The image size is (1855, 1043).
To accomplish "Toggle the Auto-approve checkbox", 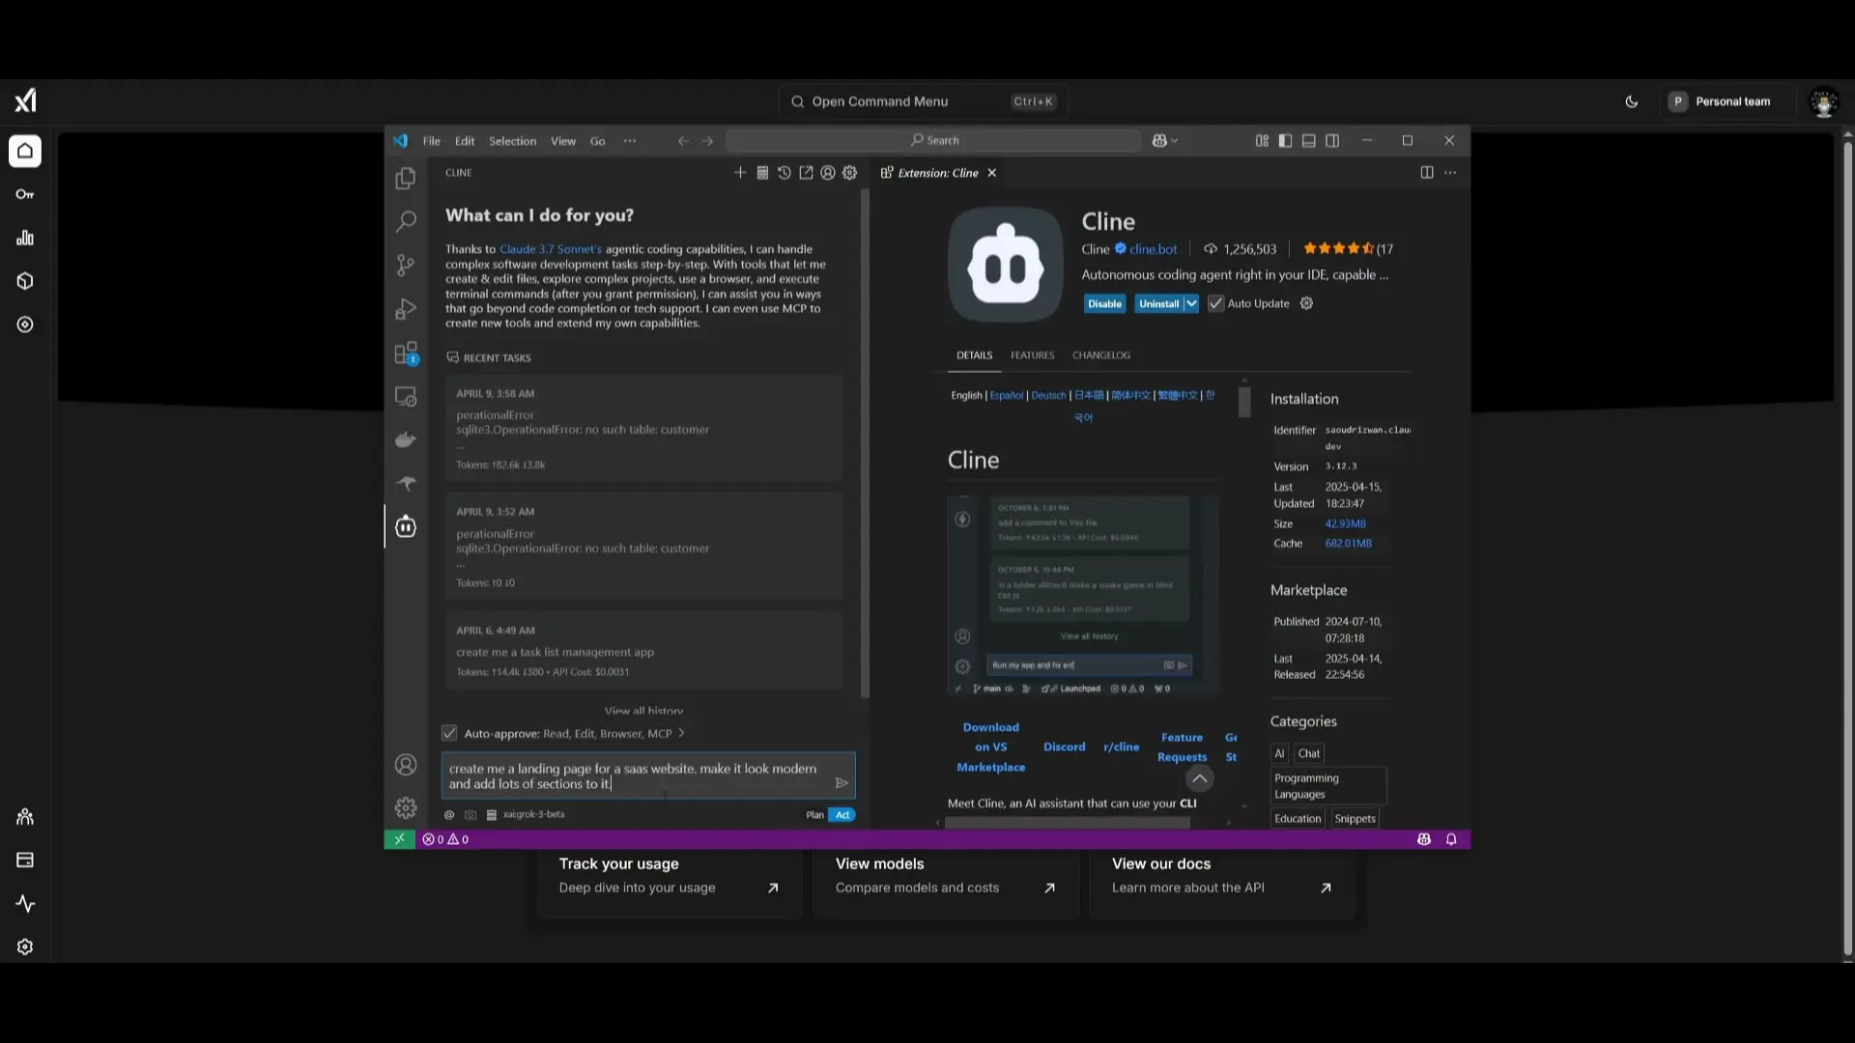I will click(x=449, y=733).
